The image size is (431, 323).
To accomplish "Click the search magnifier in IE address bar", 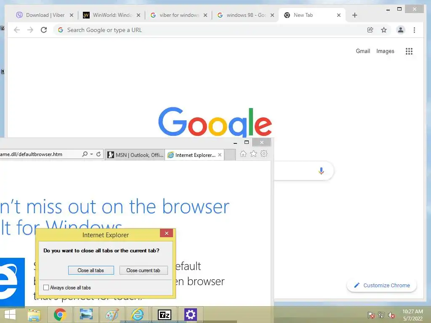I will tap(85, 154).
